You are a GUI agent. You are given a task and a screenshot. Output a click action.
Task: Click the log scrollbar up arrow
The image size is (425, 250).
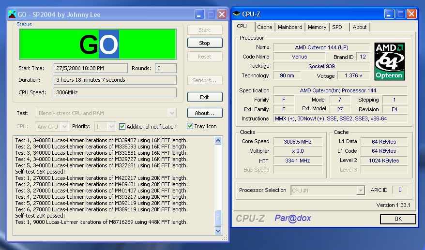click(218, 140)
